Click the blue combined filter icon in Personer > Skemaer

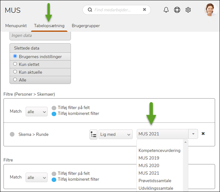pos(54,114)
